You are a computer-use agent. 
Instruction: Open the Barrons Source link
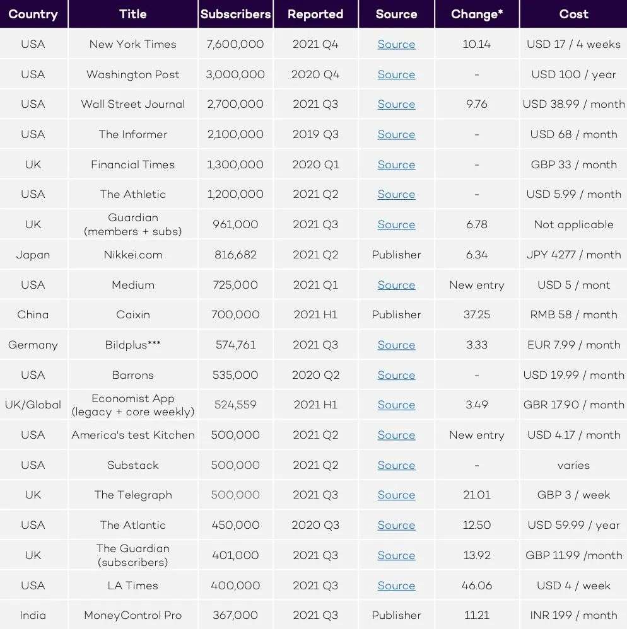[x=396, y=375]
